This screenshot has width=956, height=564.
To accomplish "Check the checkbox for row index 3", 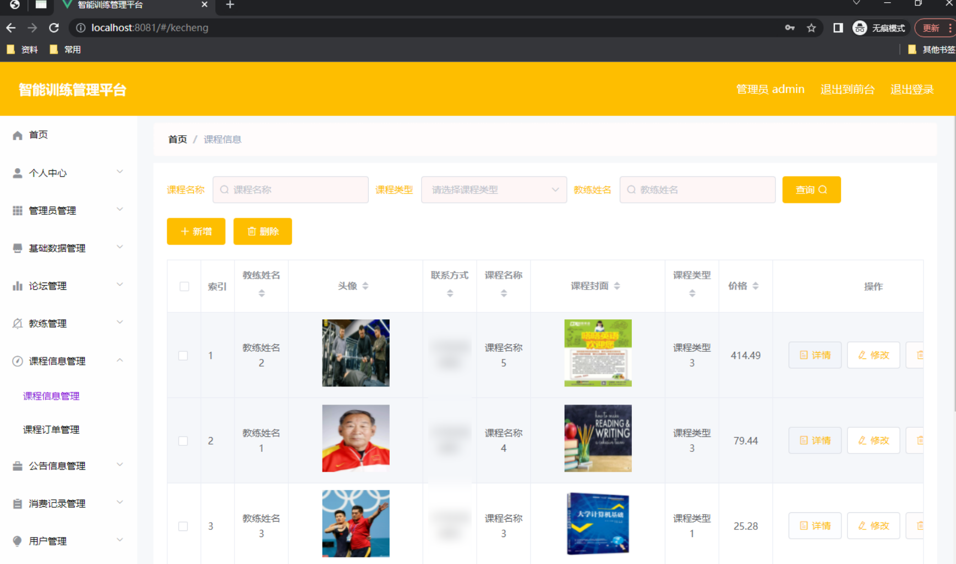I will tap(183, 526).
